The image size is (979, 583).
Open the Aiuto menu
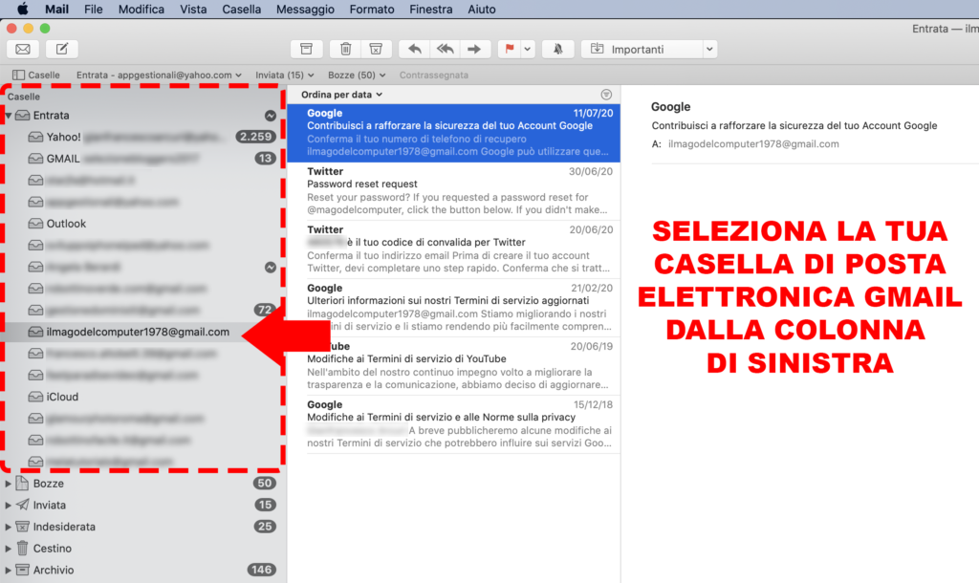(482, 10)
